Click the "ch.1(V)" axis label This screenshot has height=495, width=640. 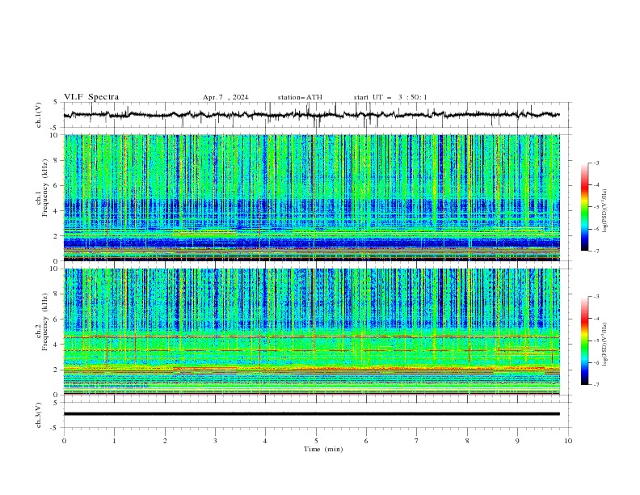tap(39, 115)
